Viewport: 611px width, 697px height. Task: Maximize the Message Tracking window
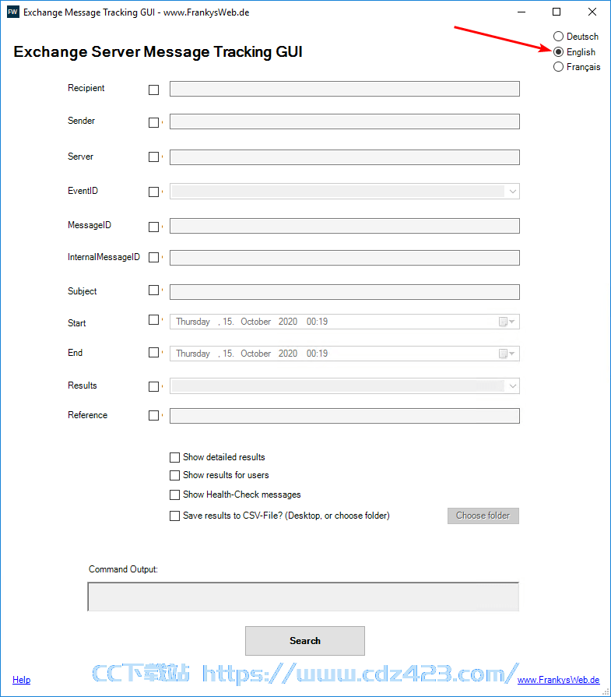(557, 12)
